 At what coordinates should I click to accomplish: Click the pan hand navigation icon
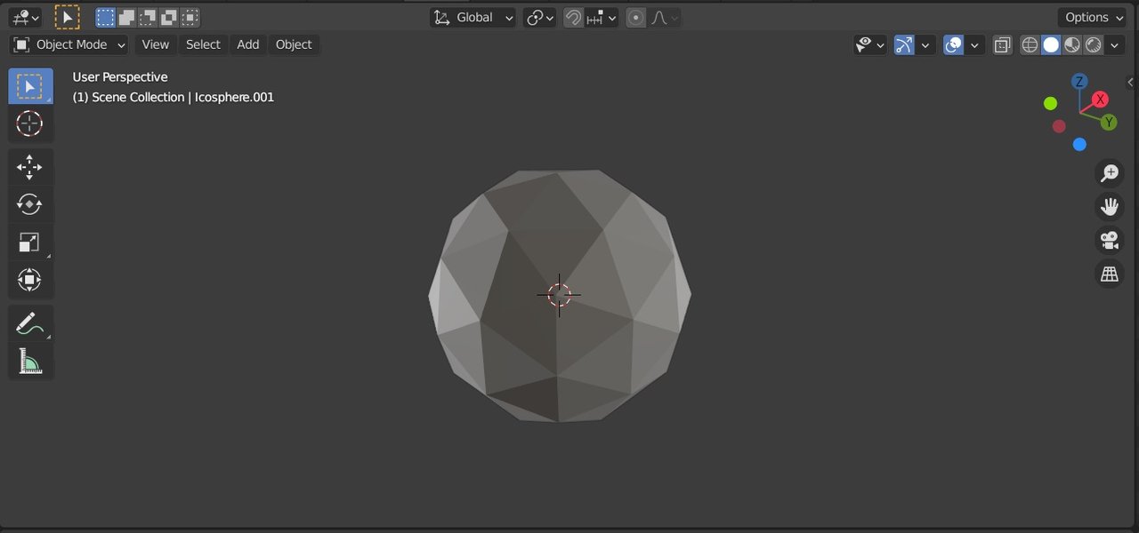[x=1109, y=207]
